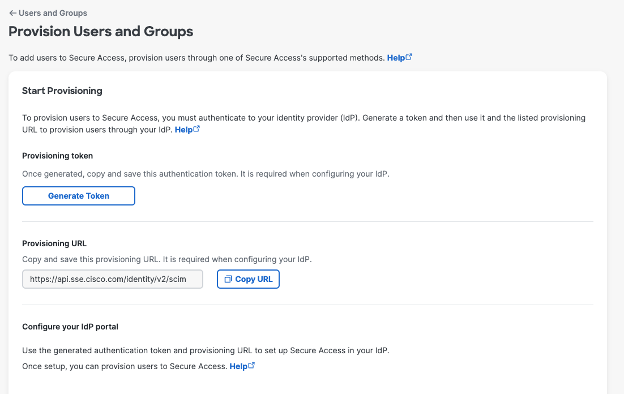Image resolution: width=624 pixels, height=394 pixels.
Task: Open the Help link after "through your IdP"
Action: 183,130
